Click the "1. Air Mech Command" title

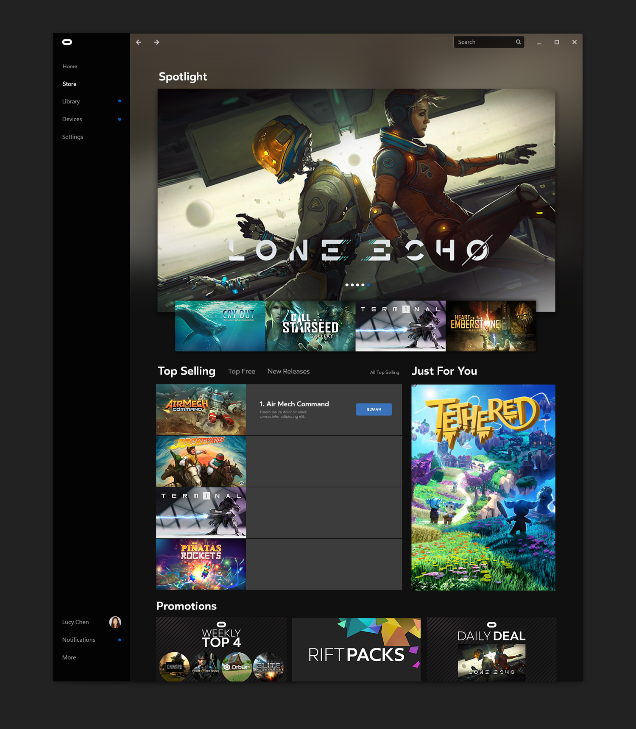(x=294, y=404)
